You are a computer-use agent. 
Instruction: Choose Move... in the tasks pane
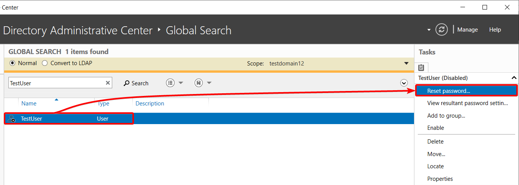[436, 154]
